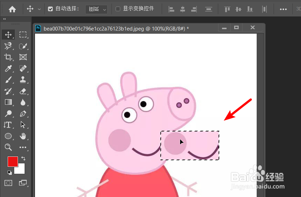Open the Move tool preset picker arrow

point(39,9)
